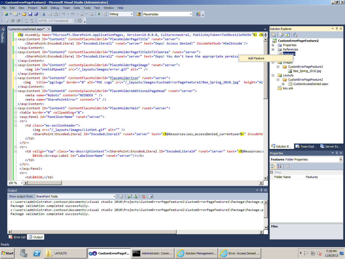Click the PowerShell icon in taskbar
345x259 pixels.
pos(37,253)
